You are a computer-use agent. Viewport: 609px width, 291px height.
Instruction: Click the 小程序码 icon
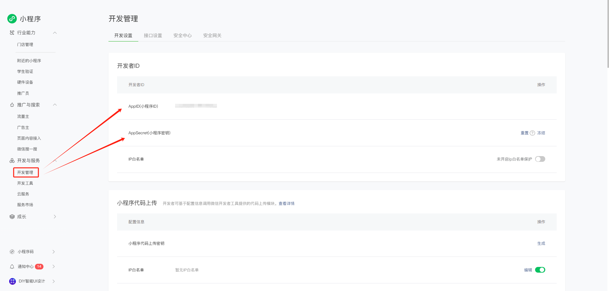(x=12, y=252)
